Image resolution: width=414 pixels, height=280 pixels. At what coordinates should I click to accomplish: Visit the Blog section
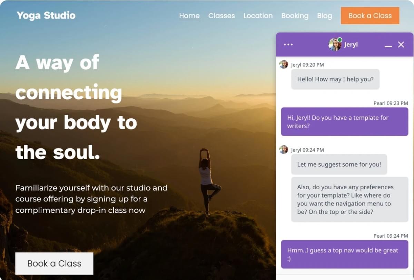tap(324, 16)
